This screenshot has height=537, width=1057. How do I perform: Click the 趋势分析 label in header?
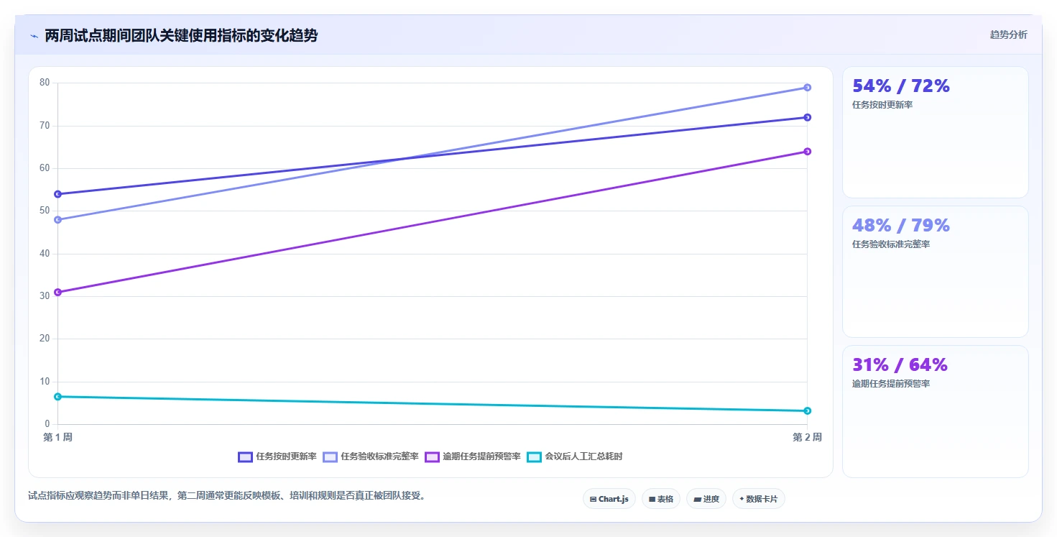pyautogui.click(x=1008, y=35)
